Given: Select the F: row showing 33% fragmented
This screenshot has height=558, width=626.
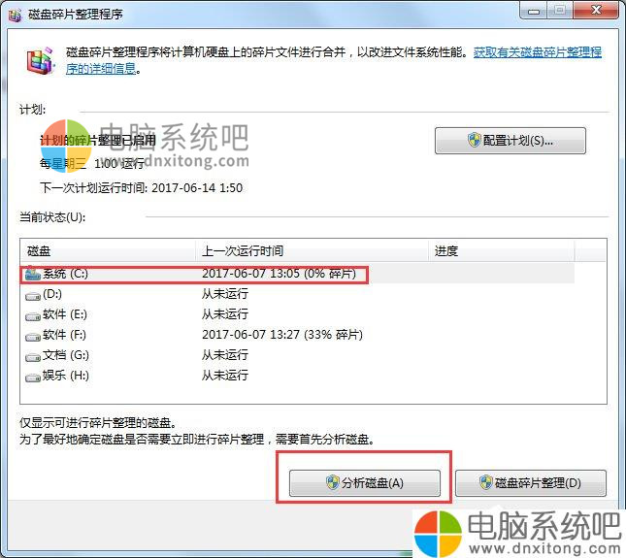Looking at the screenshot, I should tap(281, 335).
